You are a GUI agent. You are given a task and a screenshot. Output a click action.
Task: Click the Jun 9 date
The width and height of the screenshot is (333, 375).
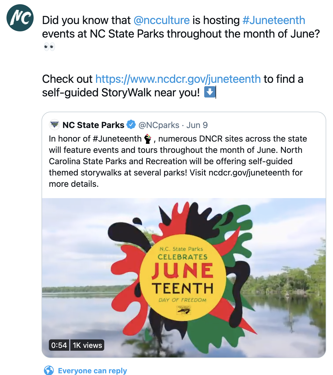coord(197,125)
